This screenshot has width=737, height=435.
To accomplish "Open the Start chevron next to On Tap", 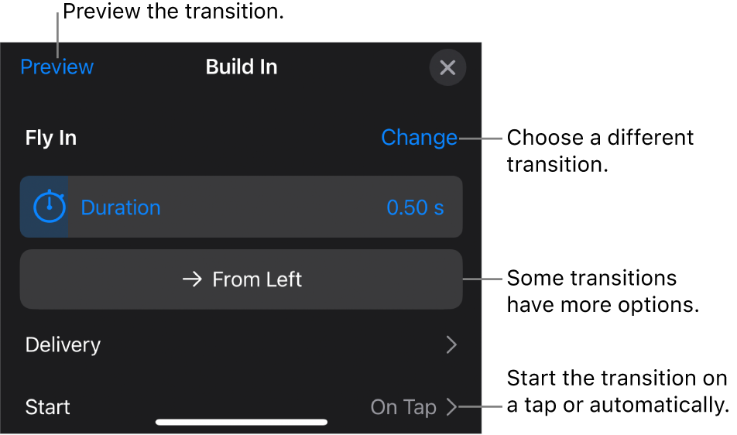I will 451,407.
